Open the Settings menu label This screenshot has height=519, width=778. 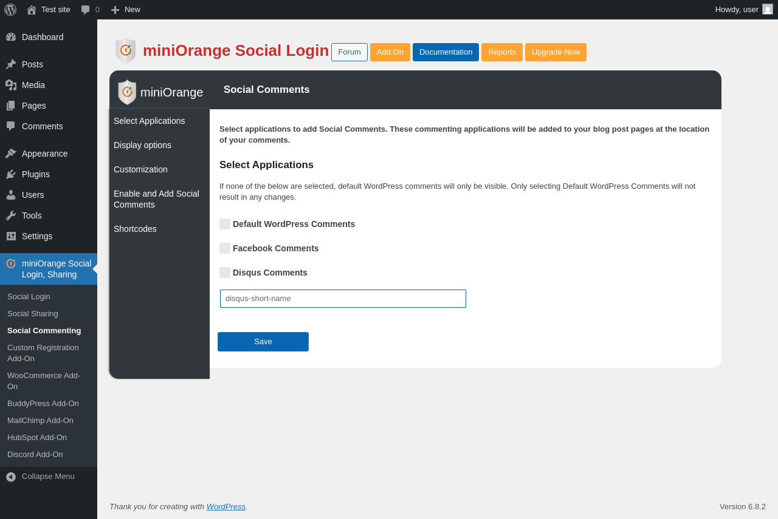37,236
